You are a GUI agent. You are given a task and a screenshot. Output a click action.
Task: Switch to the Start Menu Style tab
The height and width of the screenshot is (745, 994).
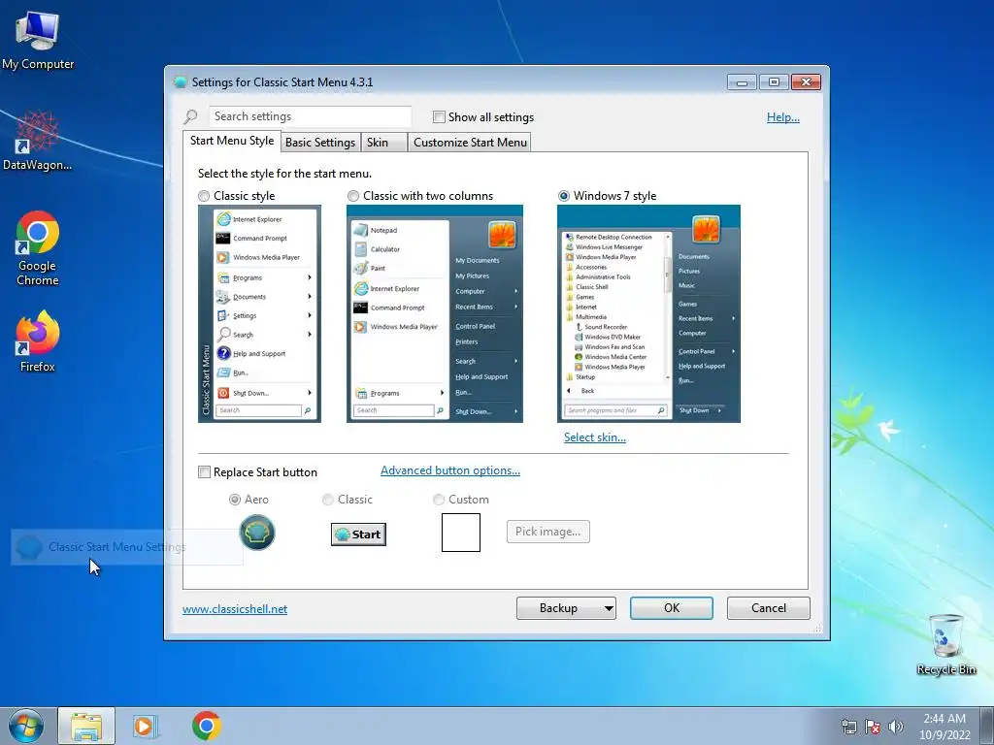(x=232, y=141)
